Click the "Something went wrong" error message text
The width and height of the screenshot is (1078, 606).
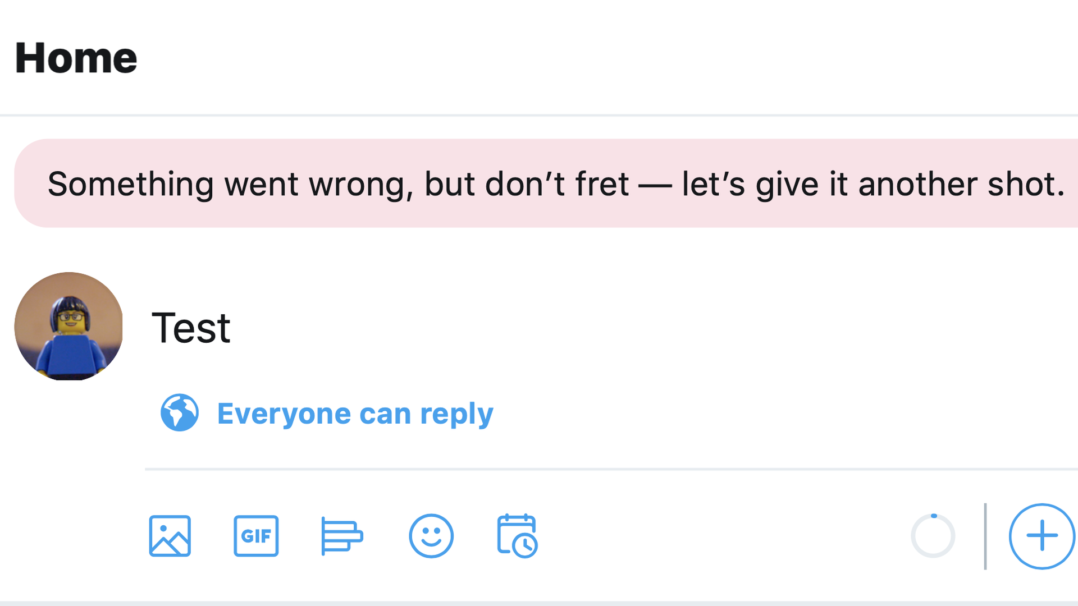[x=556, y=184]
